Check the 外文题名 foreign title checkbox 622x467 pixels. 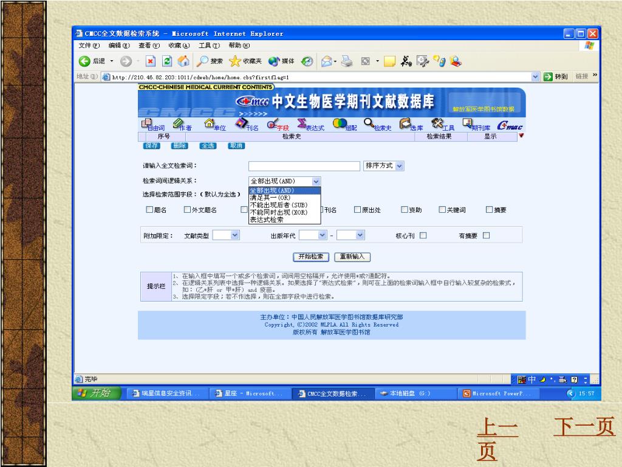click(x=187, y=209)
